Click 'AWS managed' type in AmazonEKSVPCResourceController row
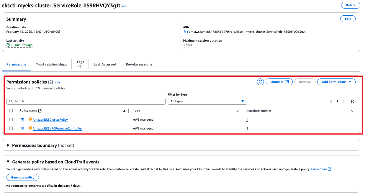Screen dimensions: 368x195 (143, 128)
